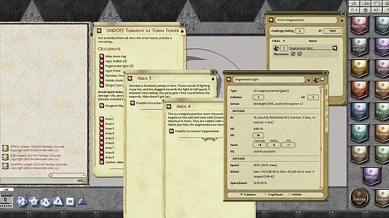Pick the d20 die in the dice tray

click(x=22, y=201)
